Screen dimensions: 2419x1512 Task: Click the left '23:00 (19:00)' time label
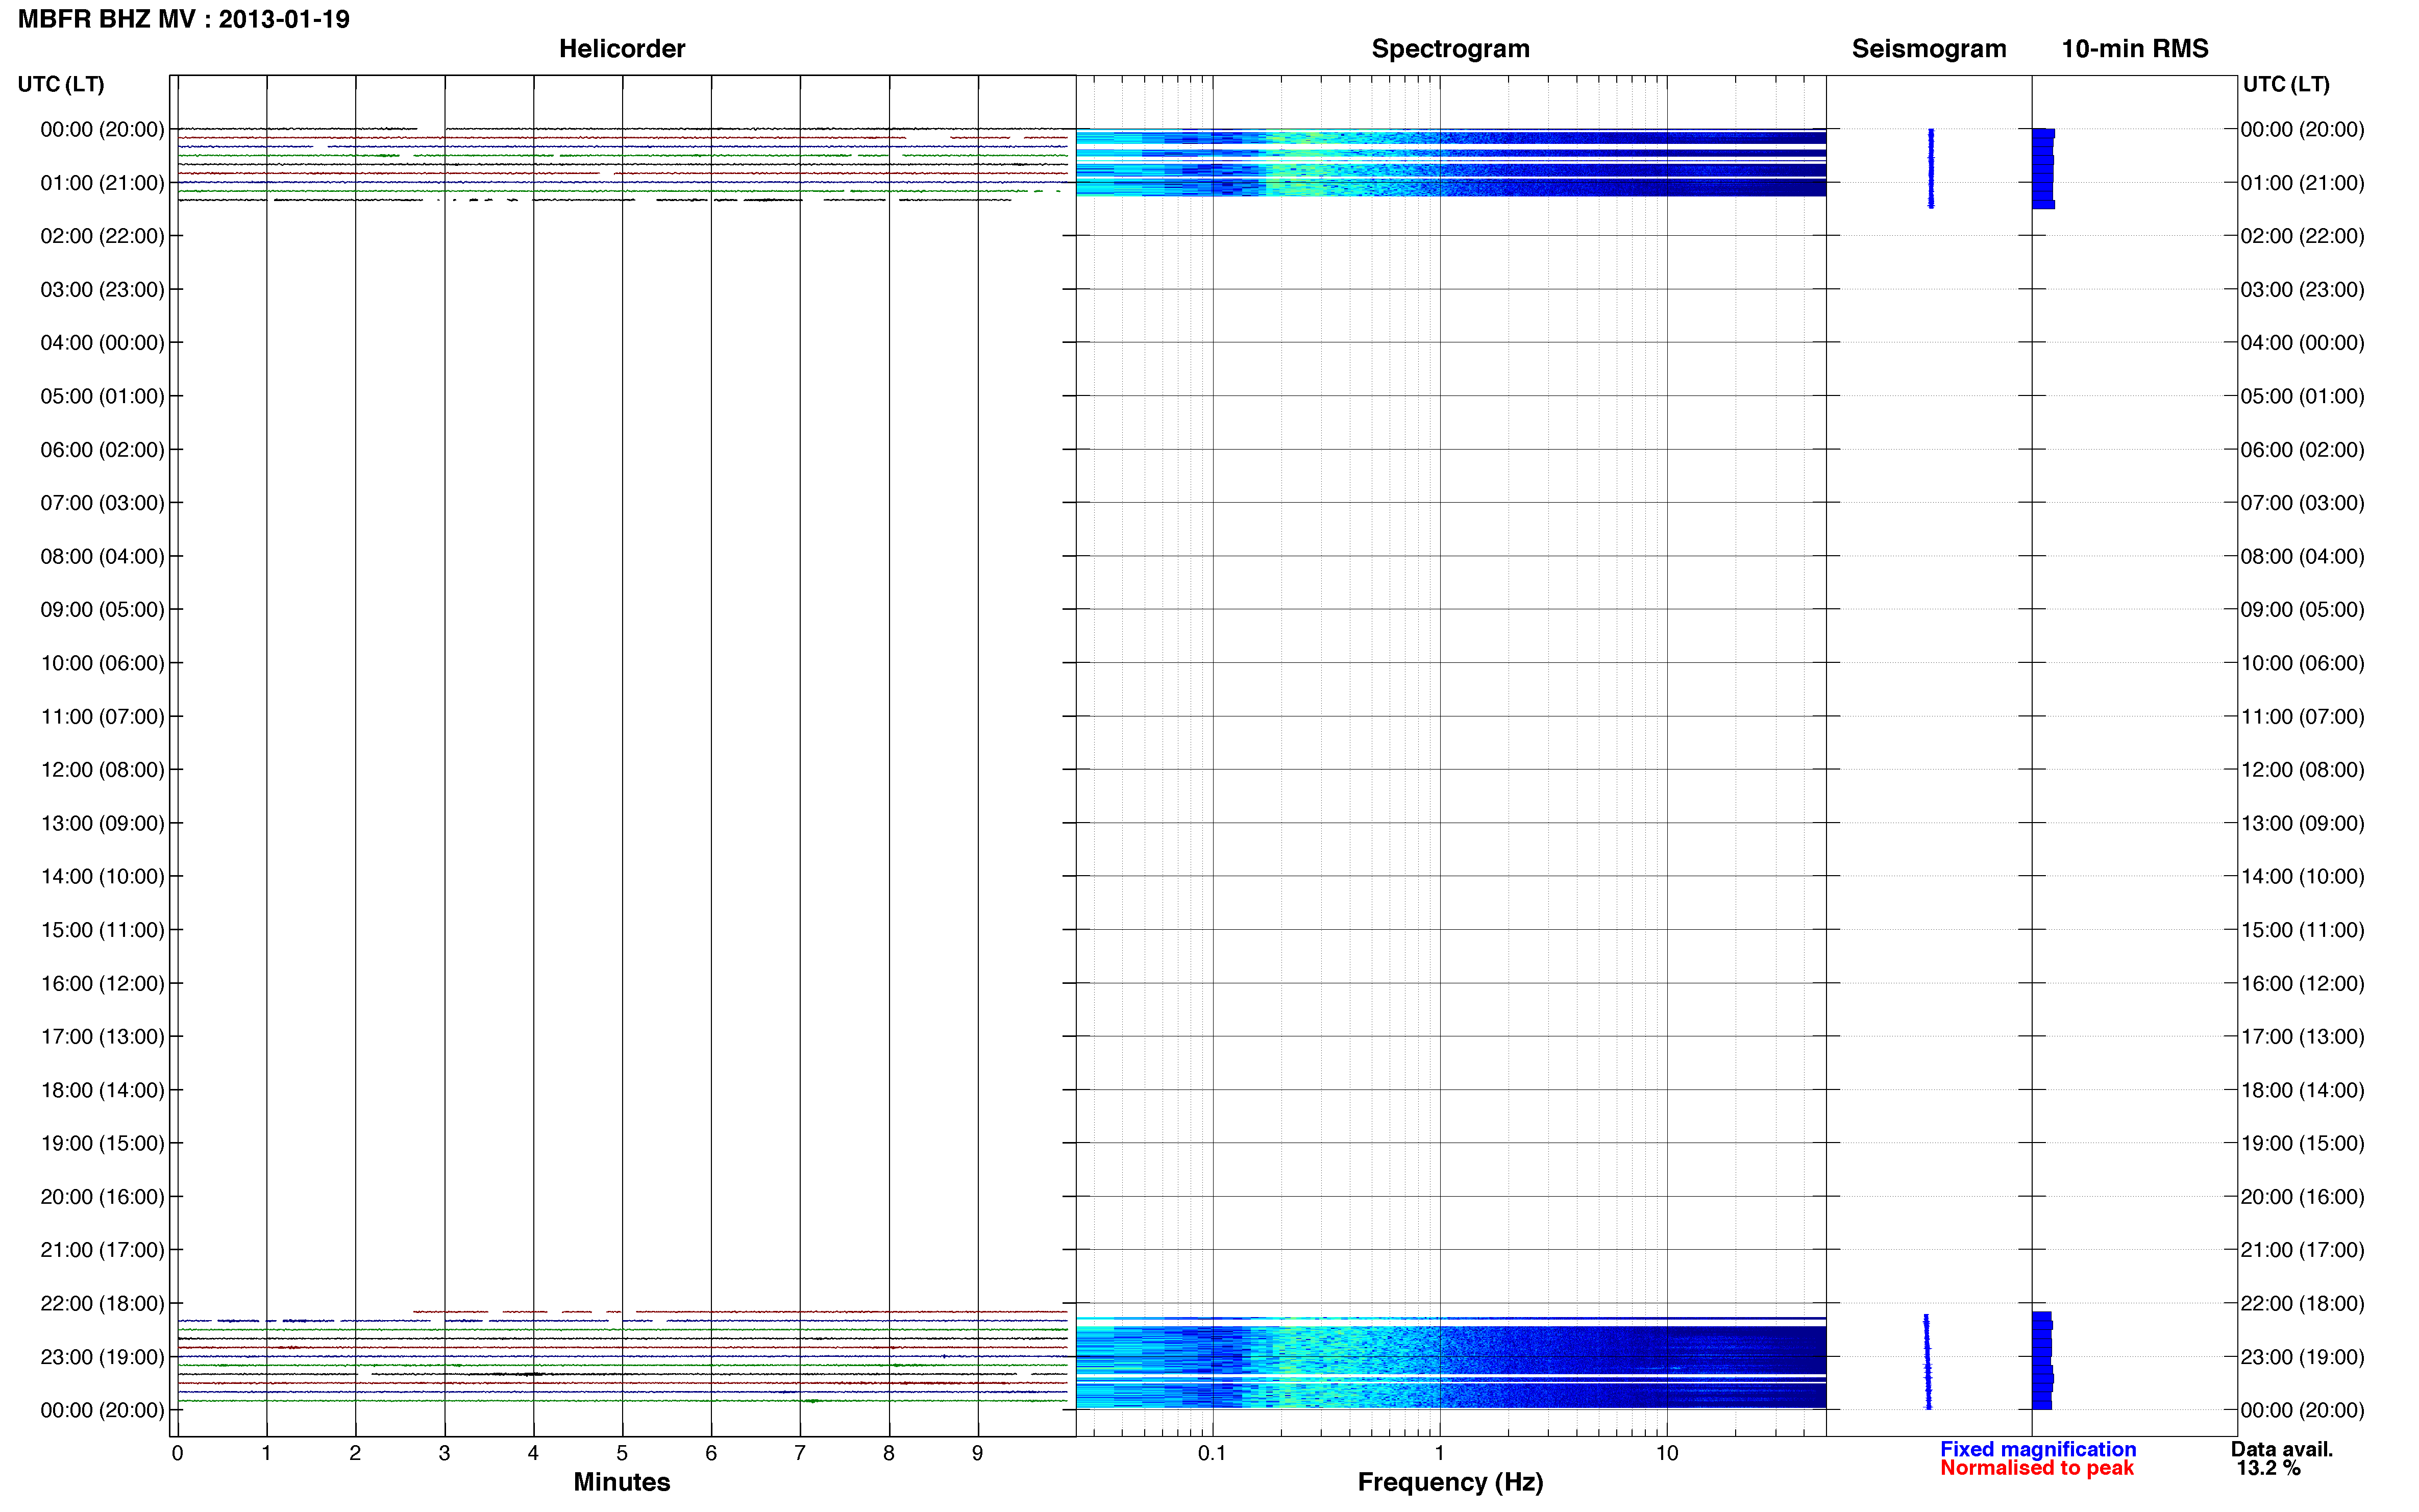102,1357
